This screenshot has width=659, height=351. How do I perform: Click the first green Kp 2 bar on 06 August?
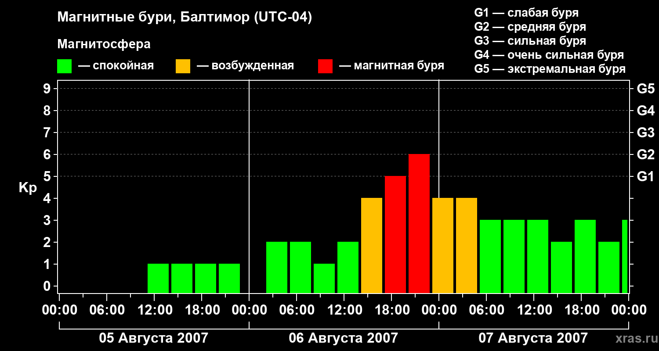[277, 268]
